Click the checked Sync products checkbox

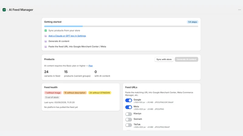coord(46,31)
